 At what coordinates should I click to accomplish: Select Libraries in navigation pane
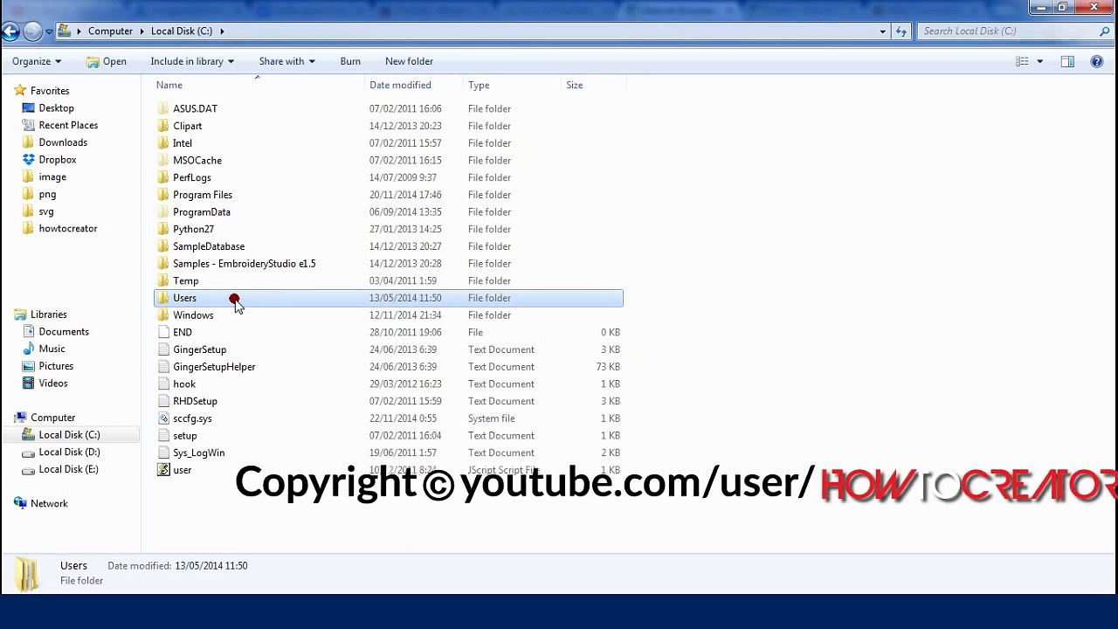click(x=49, y=314)
